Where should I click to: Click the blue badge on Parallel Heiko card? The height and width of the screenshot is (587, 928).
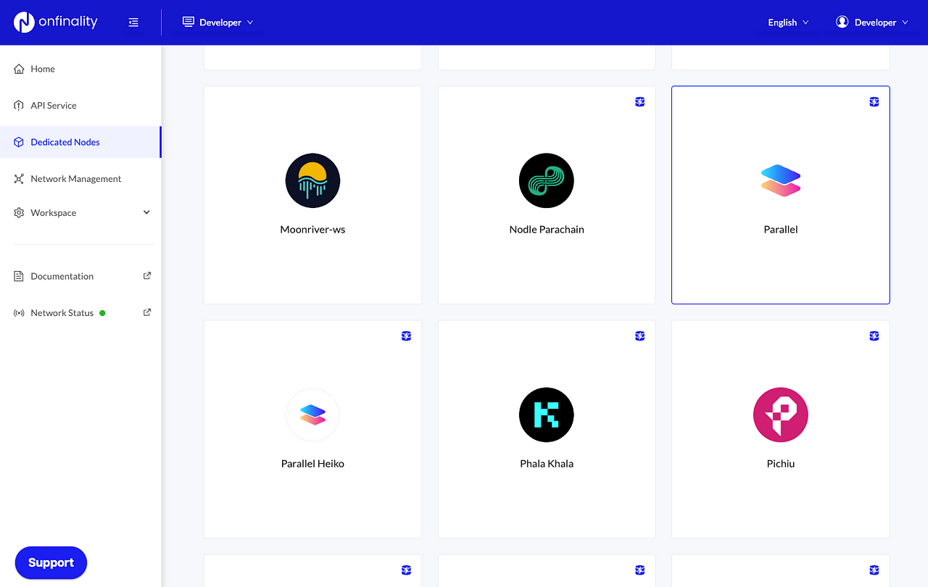tap(407, 336)
